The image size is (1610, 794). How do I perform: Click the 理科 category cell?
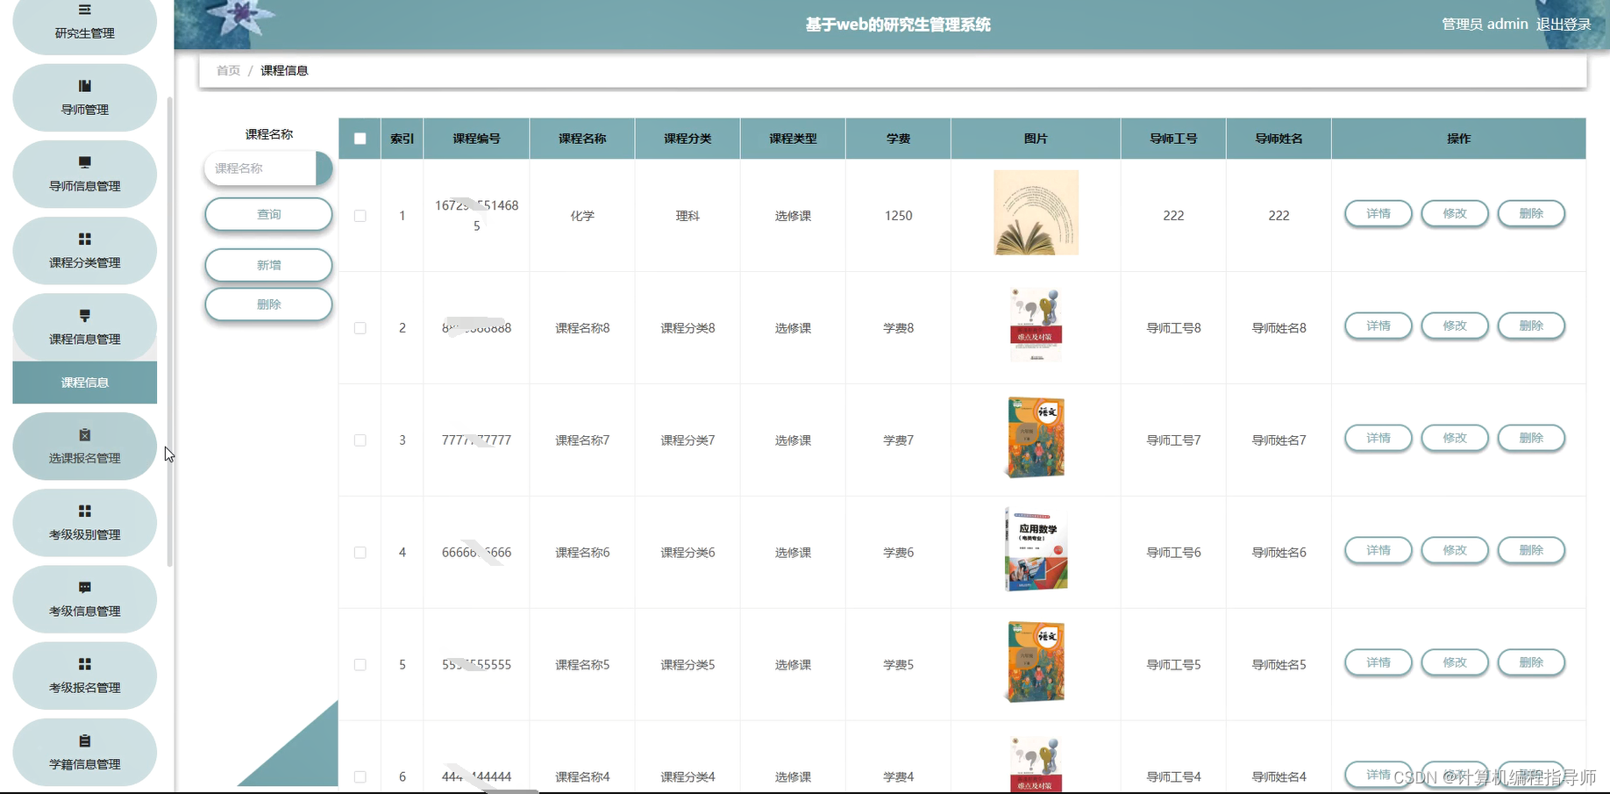point(687,216)
